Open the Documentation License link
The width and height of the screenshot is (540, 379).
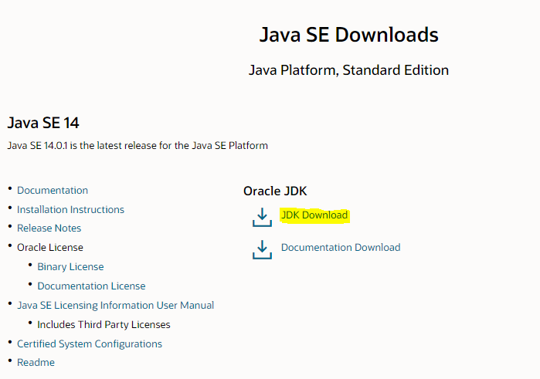point(91,286)
